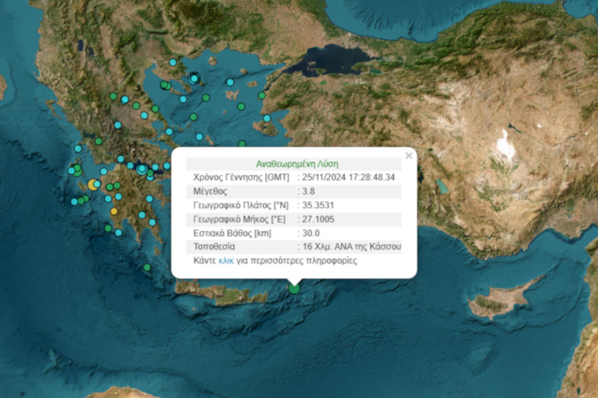598x398 pixels.
Task: Select the dark blue marker cluster near Athens
Action: pos(141,169)
